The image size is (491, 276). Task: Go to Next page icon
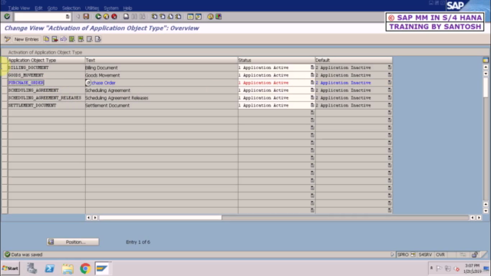coord(170,16)
